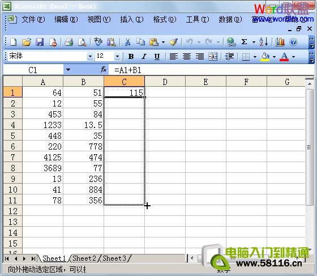
Task: Click the Open folder icon
Action: (x=27, y=42)
